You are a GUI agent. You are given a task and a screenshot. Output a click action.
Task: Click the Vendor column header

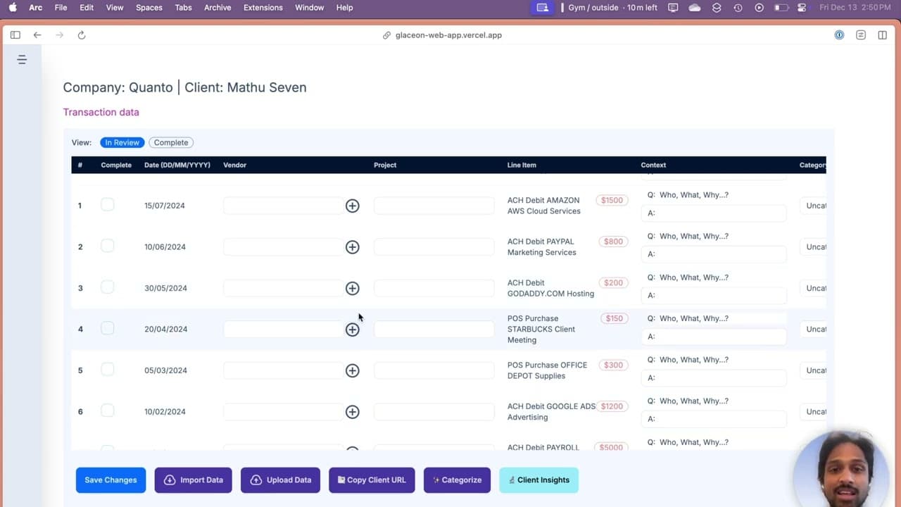(235, 165)
